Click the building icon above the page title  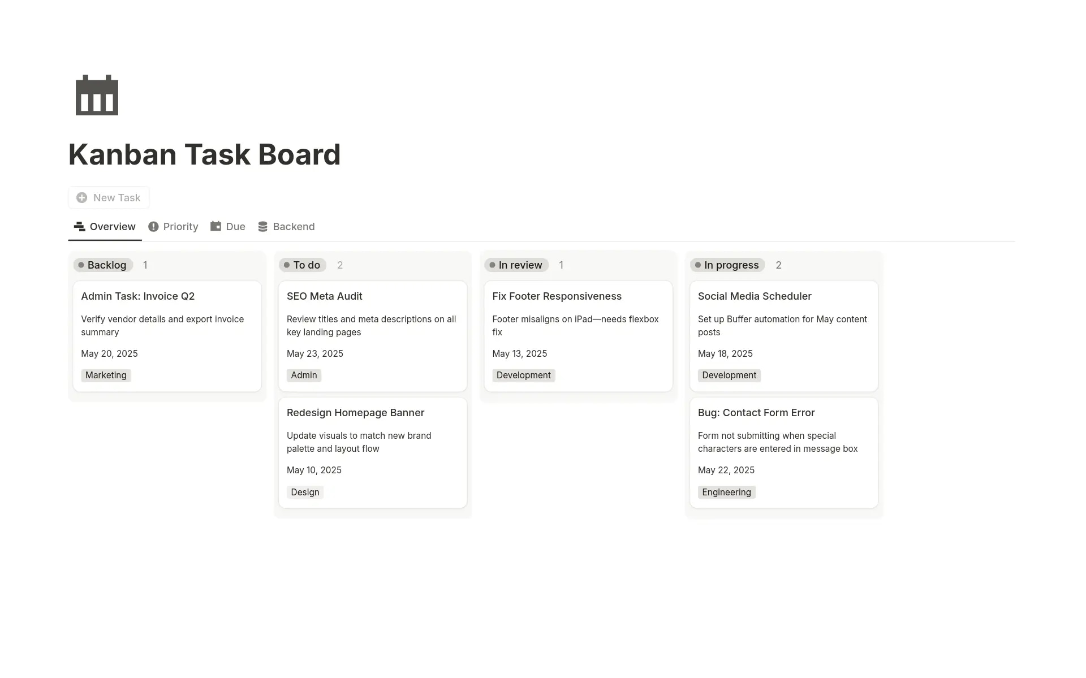[96, 95]
